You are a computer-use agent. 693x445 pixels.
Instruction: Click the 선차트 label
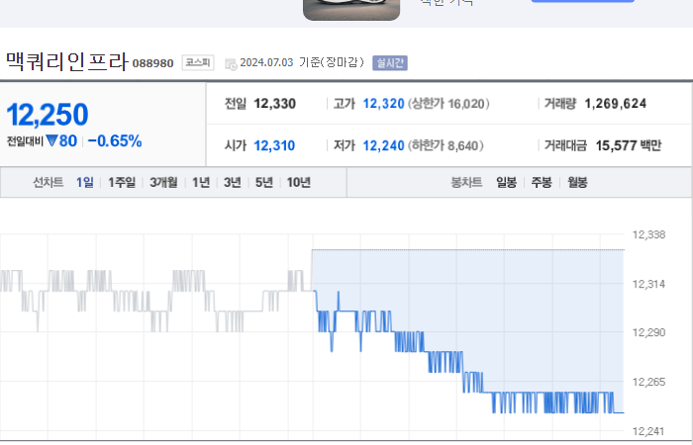point(49,182)
